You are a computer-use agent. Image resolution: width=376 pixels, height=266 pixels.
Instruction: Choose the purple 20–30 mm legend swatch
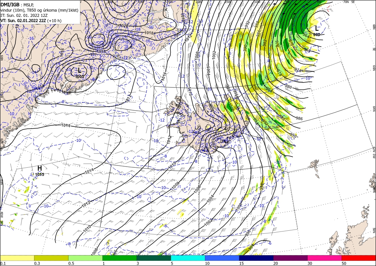click(x=290, y=258)
